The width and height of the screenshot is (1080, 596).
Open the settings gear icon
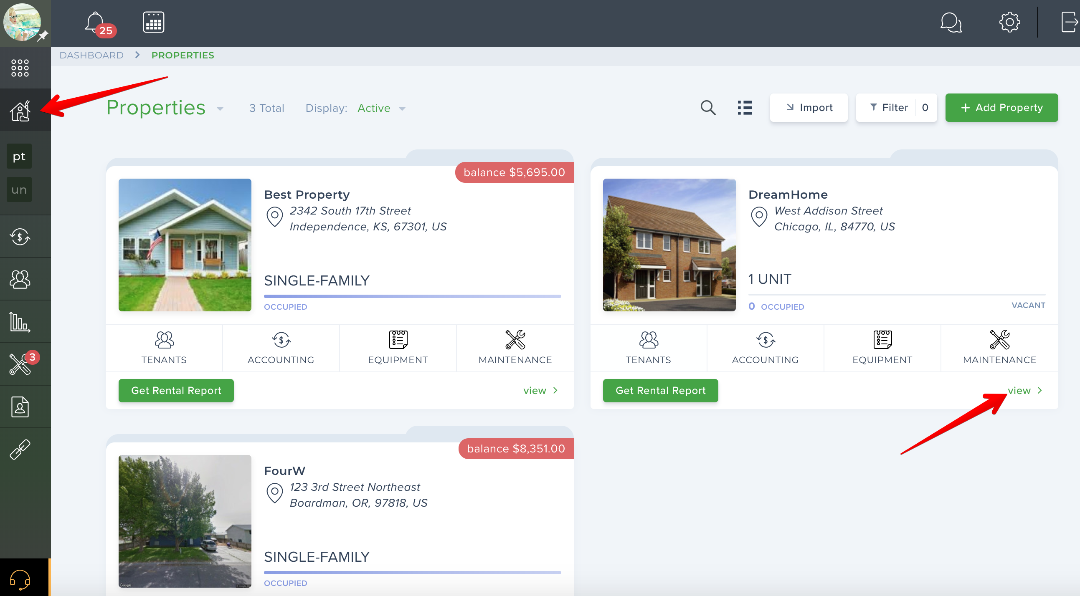point(1009,22)
